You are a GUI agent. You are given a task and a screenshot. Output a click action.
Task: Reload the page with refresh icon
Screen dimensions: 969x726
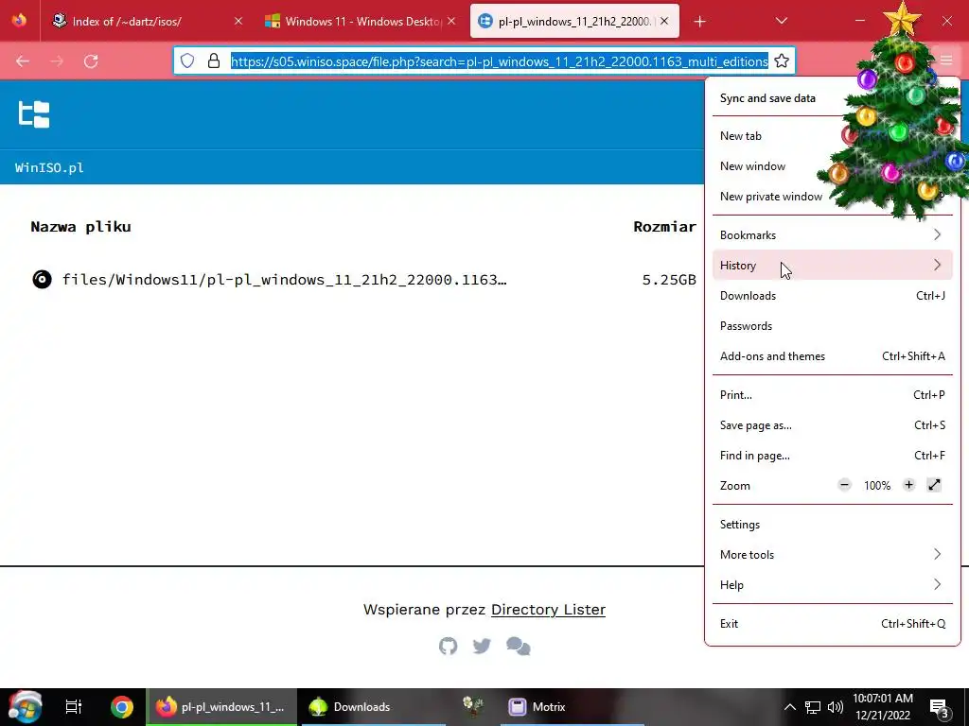point(91,61)
